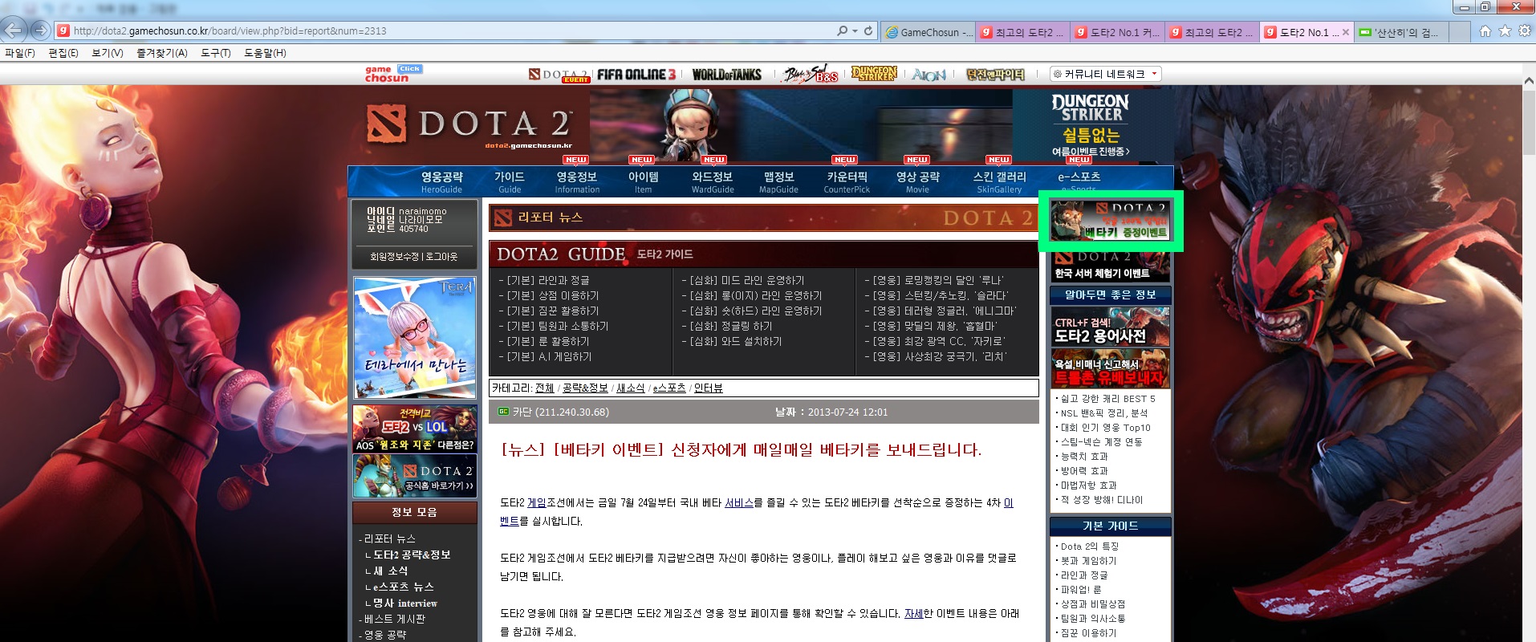Click the browser Forward arrow button
This screenshot has height=642, width=1536.
[40, 30]
